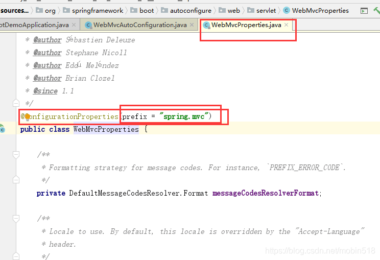Select the PREFIX_ERROR_CODE text in the comment
380x260 pixels.
click(x=304, y=168)
